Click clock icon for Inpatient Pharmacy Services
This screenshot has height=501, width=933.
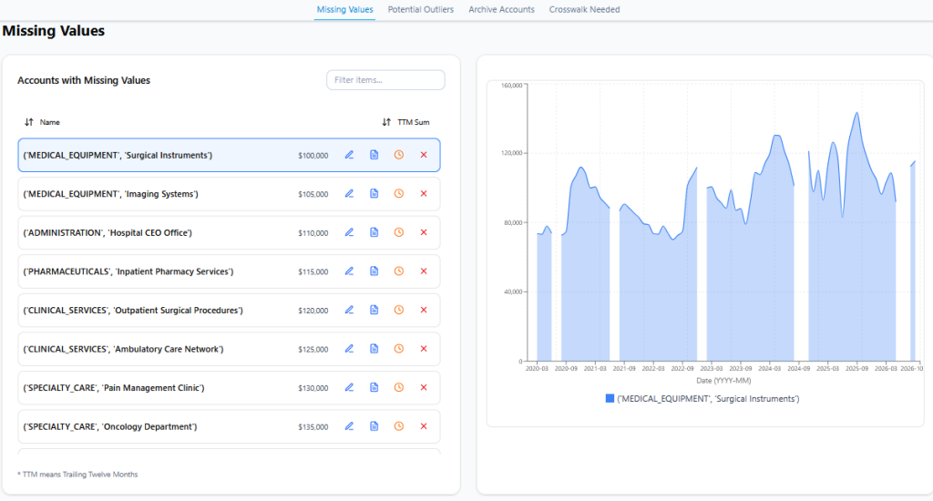click(x=399, y=271)
